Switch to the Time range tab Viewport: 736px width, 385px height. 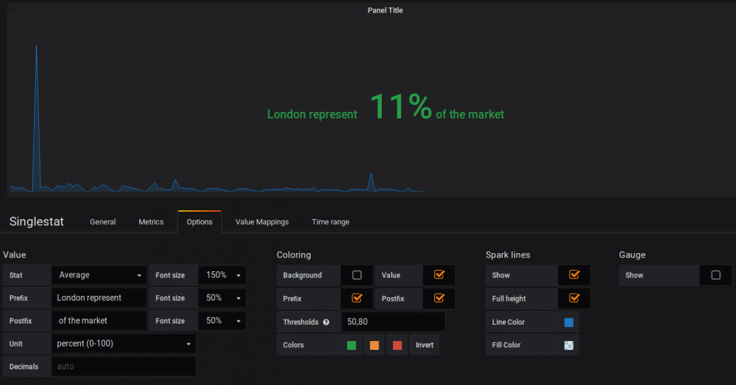[x=330, y=222]
